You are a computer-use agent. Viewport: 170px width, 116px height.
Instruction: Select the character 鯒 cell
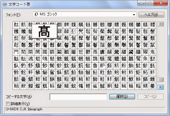pyautogui.click(x=131, y=86)
